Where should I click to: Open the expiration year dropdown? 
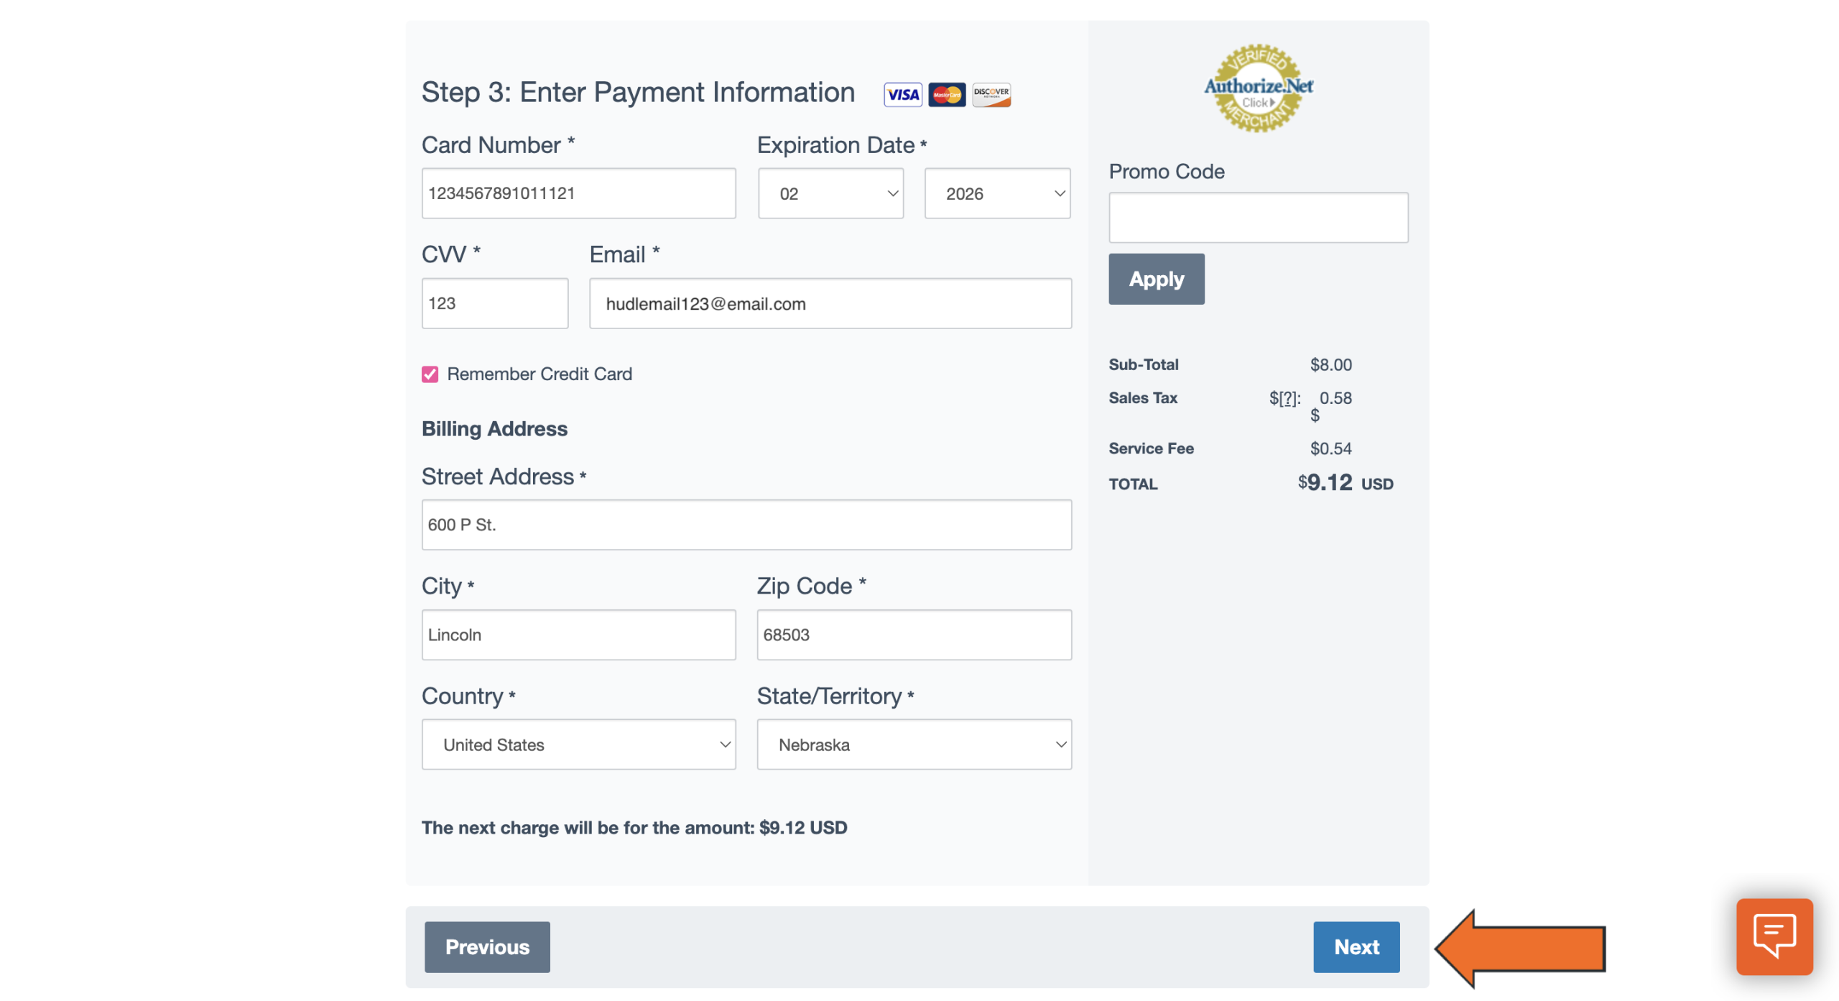click(996, 193)
